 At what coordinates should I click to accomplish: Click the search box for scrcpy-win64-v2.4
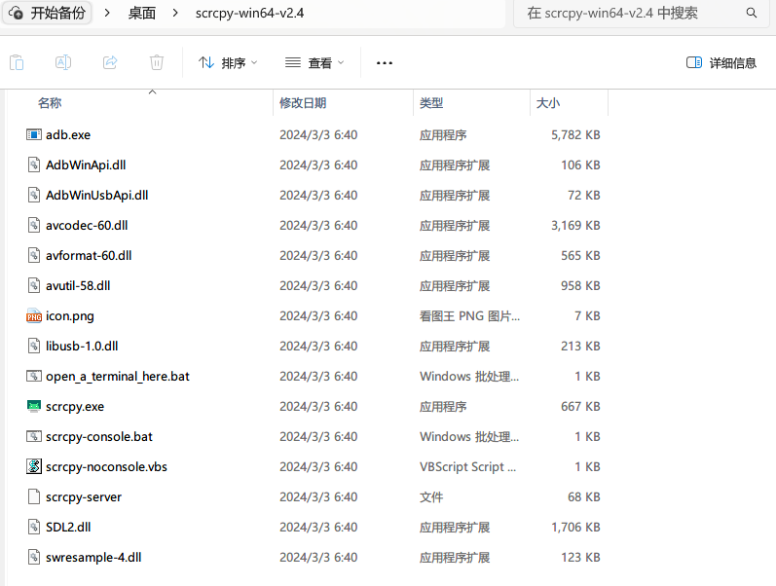coord(628,14)
